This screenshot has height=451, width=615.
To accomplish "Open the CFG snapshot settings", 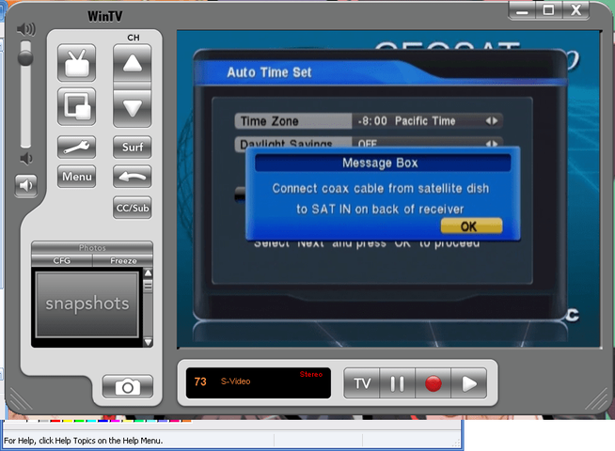I will tap(62, 260).
